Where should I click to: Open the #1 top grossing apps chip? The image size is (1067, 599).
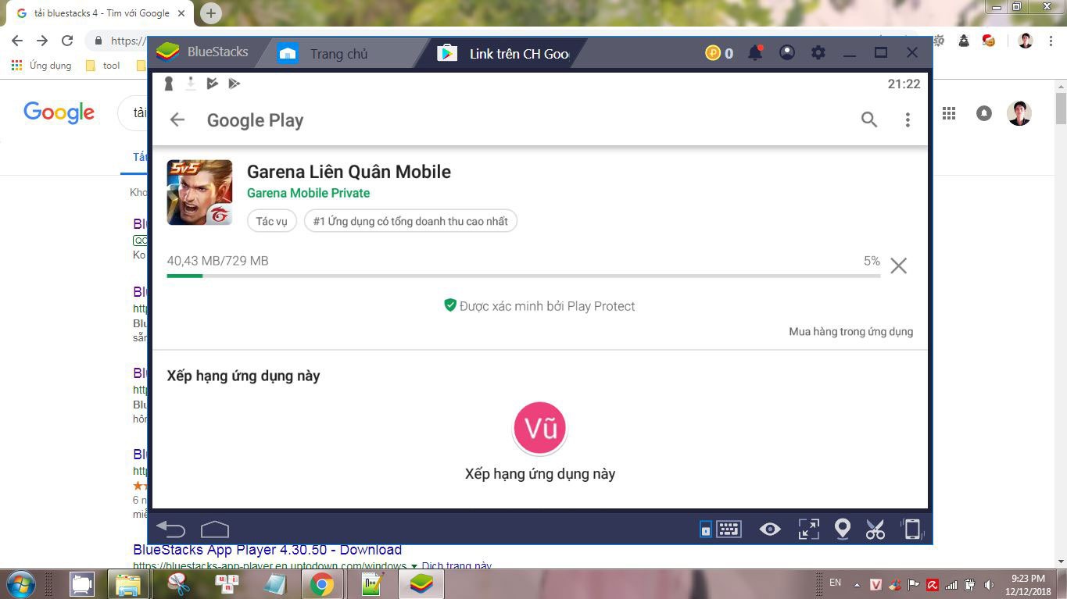(x=410, y=221)
